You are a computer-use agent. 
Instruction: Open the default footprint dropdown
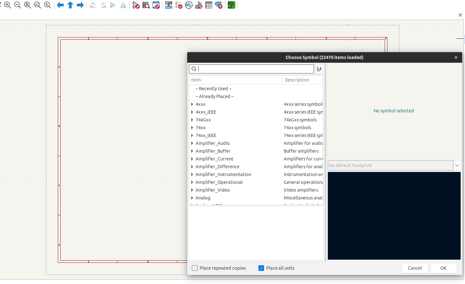pos(457,165)
